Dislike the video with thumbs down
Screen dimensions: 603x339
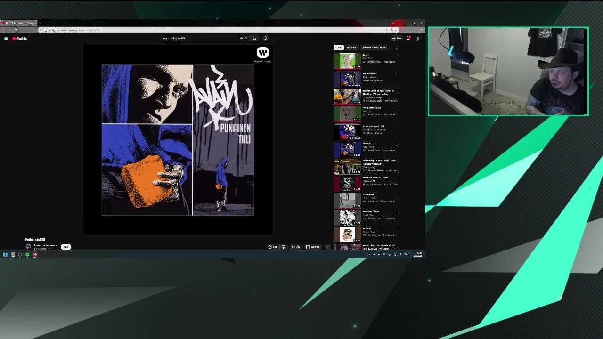coord(283,247)
